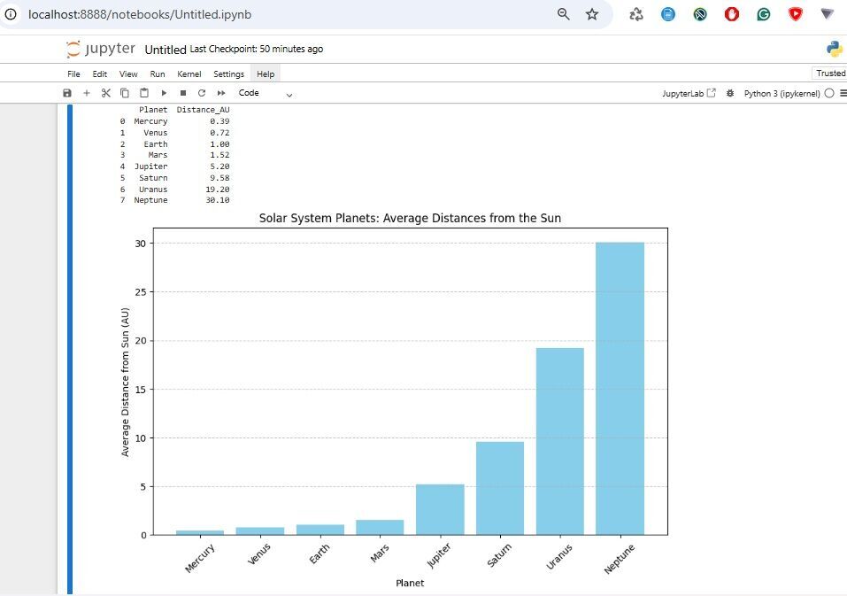This screenshot has width=847, height=596.
Task: Rename the notebook title Untitled
Action: 166,50
